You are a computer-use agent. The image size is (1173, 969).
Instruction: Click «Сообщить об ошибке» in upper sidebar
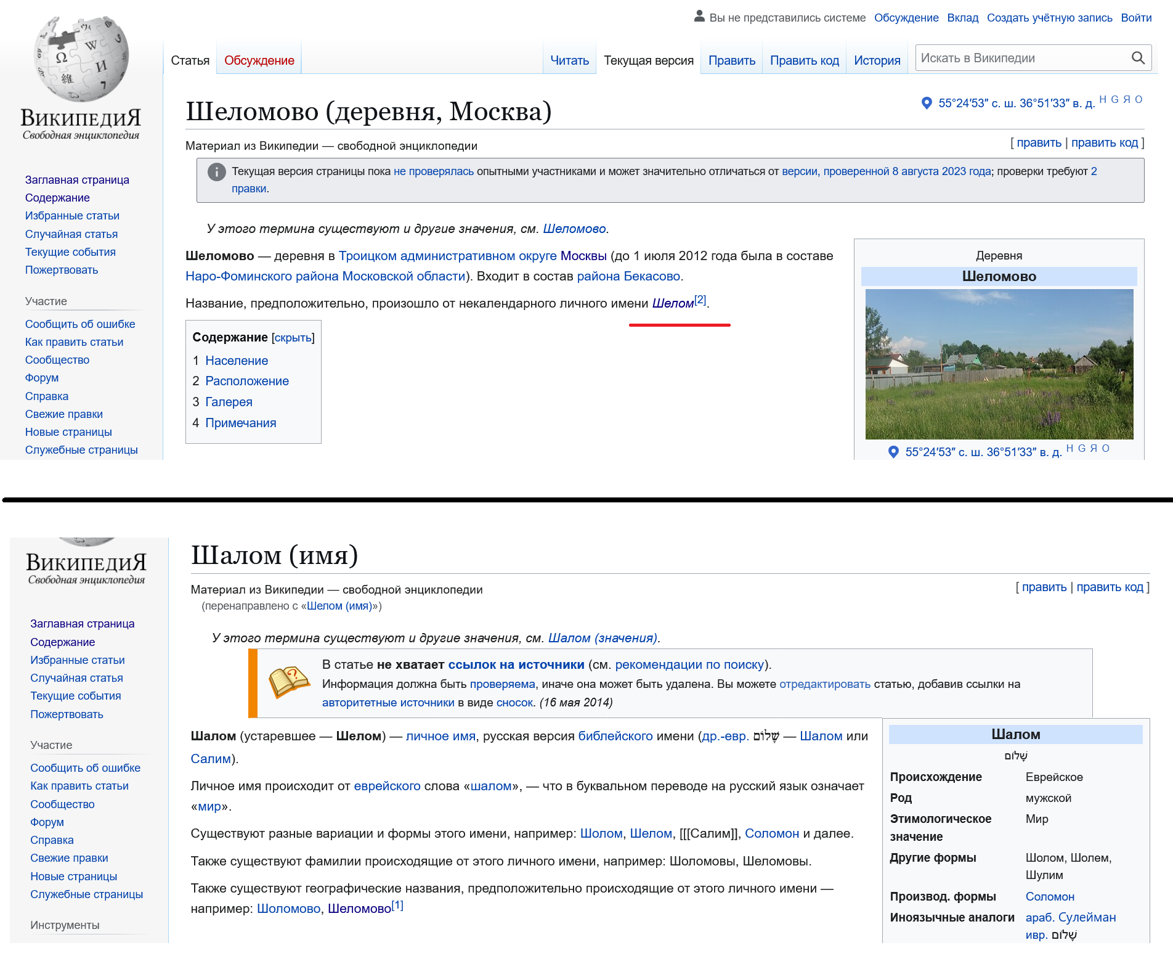pos(80,324)
